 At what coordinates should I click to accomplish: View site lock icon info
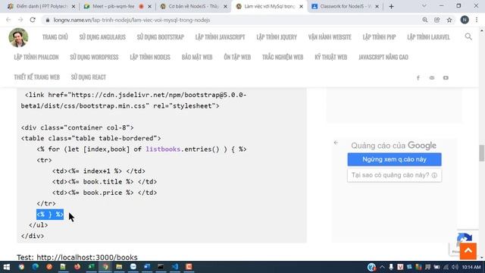coord(47,20)
